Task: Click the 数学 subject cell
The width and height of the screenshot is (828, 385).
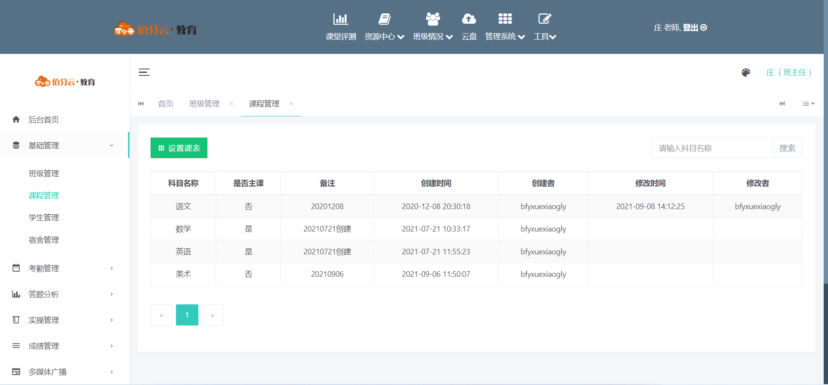Action: [x=183, y=228]
